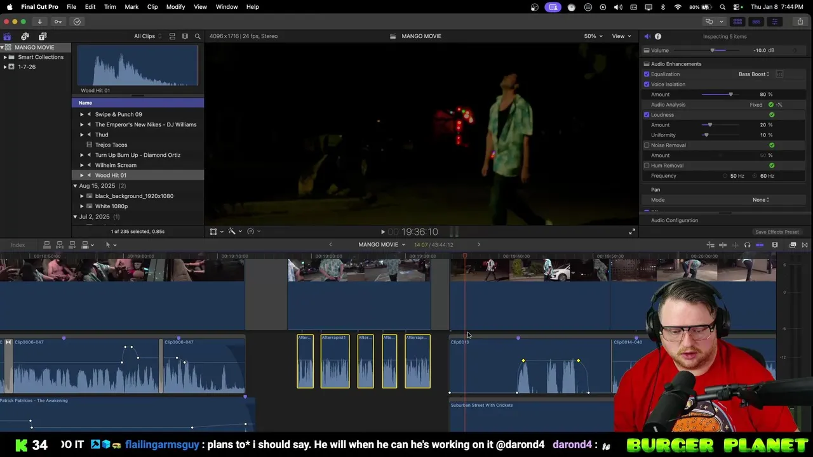Open the Titles and Generators sidebar
Viewport: 813px width, 457px height.
click(43, 36)
